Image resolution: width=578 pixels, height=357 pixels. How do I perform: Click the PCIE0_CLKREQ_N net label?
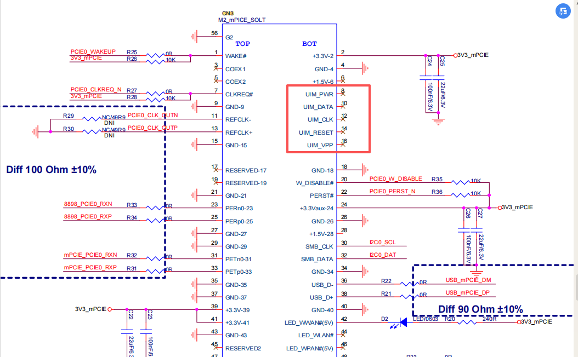95,90
